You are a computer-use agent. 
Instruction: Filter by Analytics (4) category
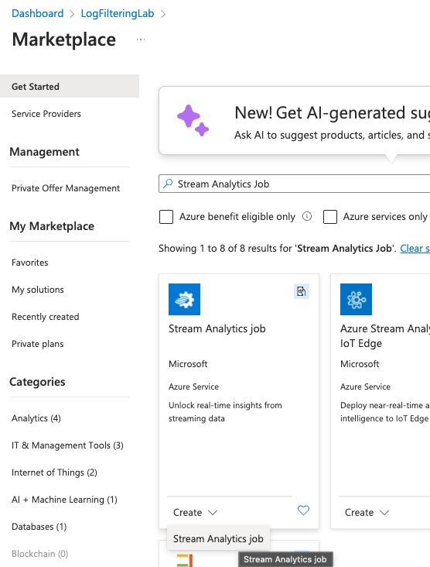[36, 418]
